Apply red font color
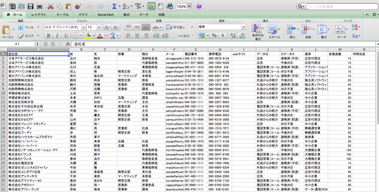This screenshot has height=192, width=379. (x=100, y=36)
